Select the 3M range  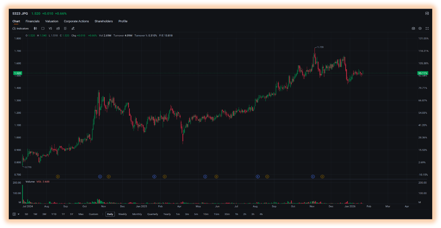(44, 214)
